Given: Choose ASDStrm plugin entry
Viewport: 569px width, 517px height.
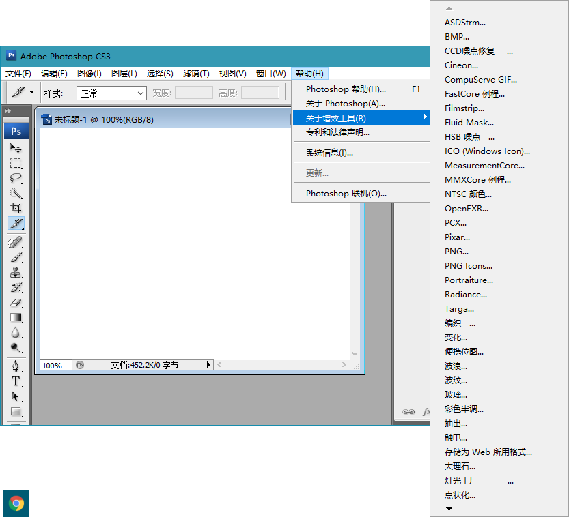Looking at the screenshot, I should (499, 23).
